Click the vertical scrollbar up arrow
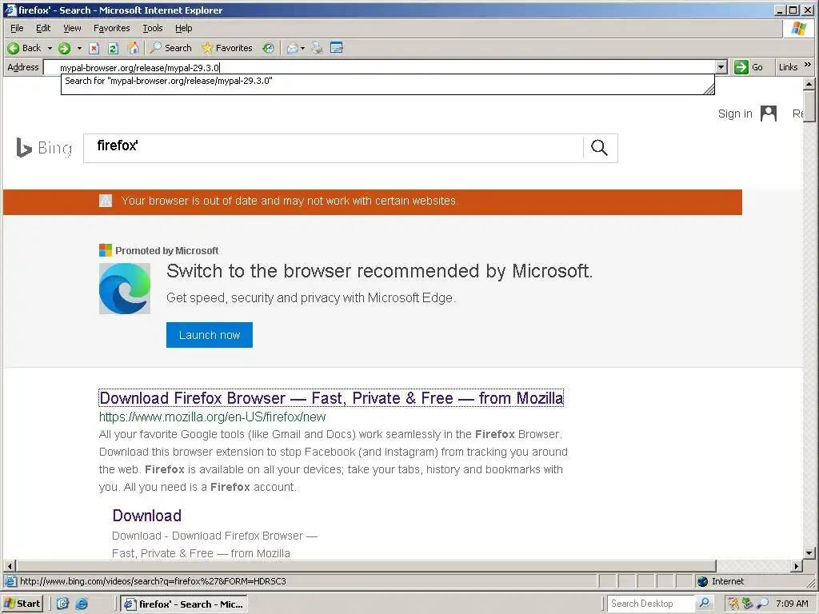Screen dimensions: 819x614 [x=809, y=83]
